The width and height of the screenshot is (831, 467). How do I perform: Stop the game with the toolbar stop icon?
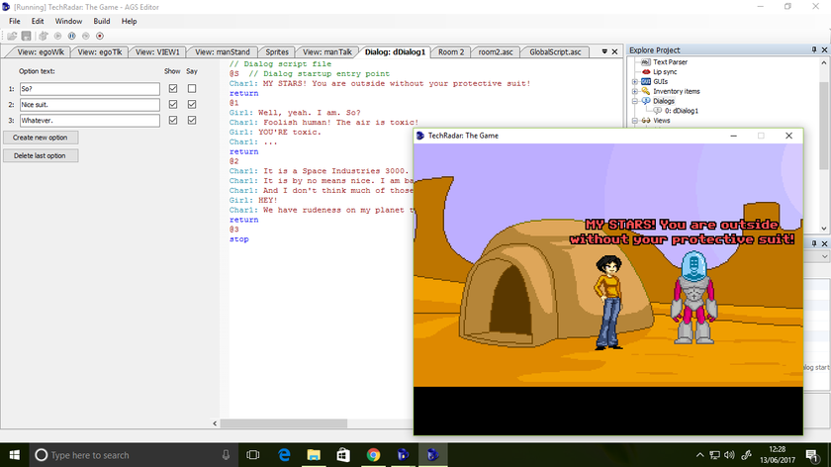coord(100,36)
